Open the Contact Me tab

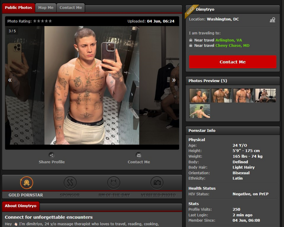point(71,8)
